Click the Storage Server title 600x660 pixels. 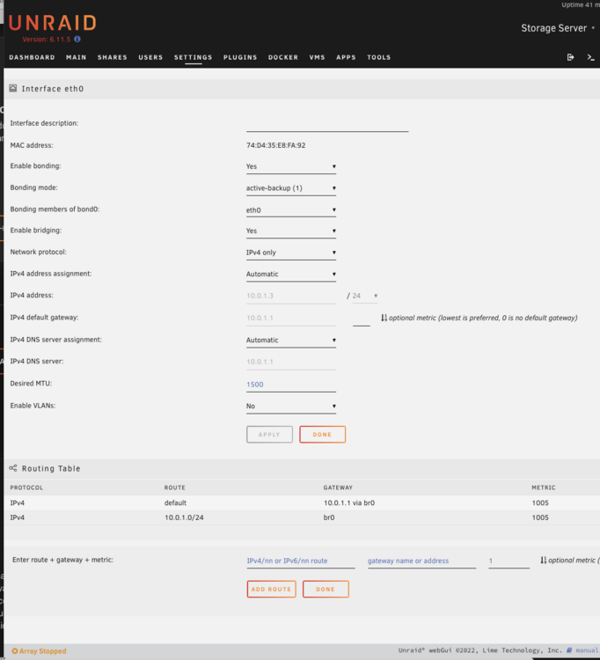click(x=553, y=28)
